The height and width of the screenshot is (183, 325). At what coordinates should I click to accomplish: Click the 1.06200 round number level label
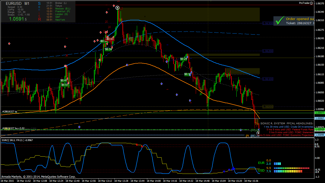click(268, 51)
